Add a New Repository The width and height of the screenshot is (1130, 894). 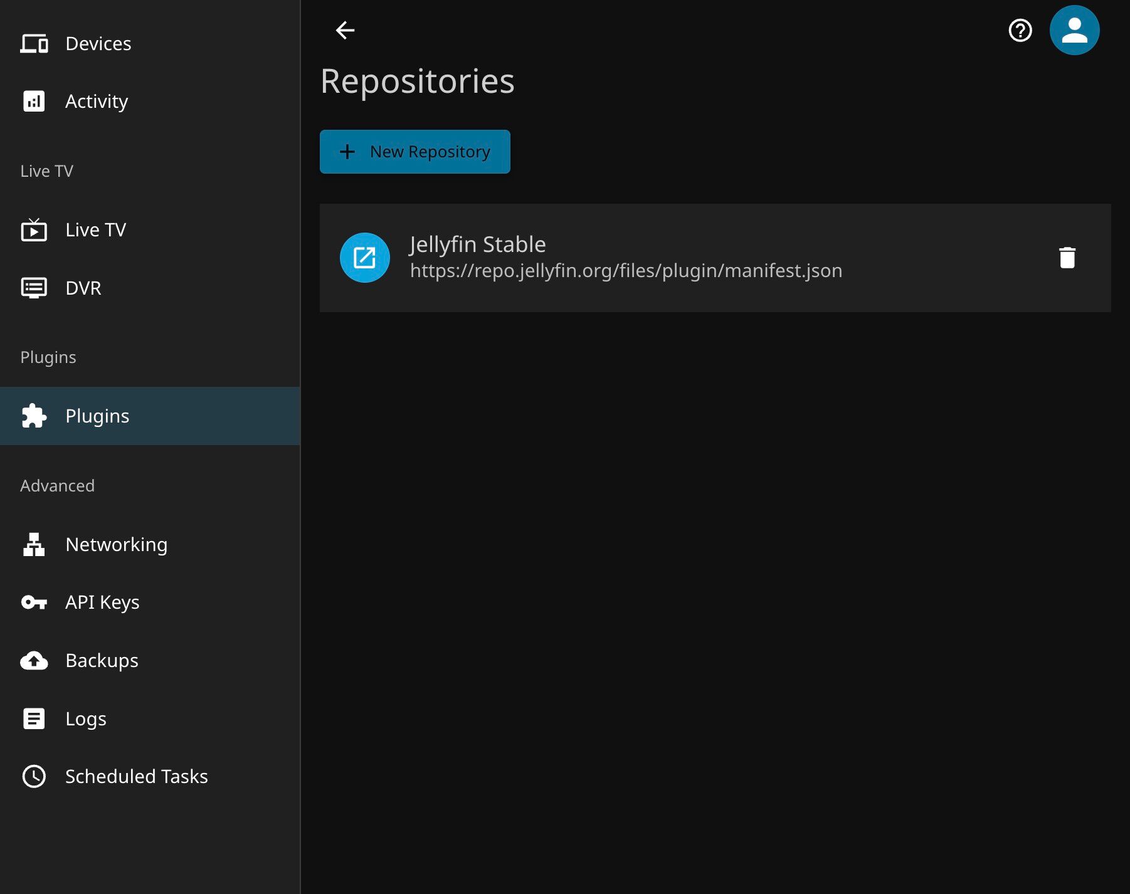tap(415, 152)
